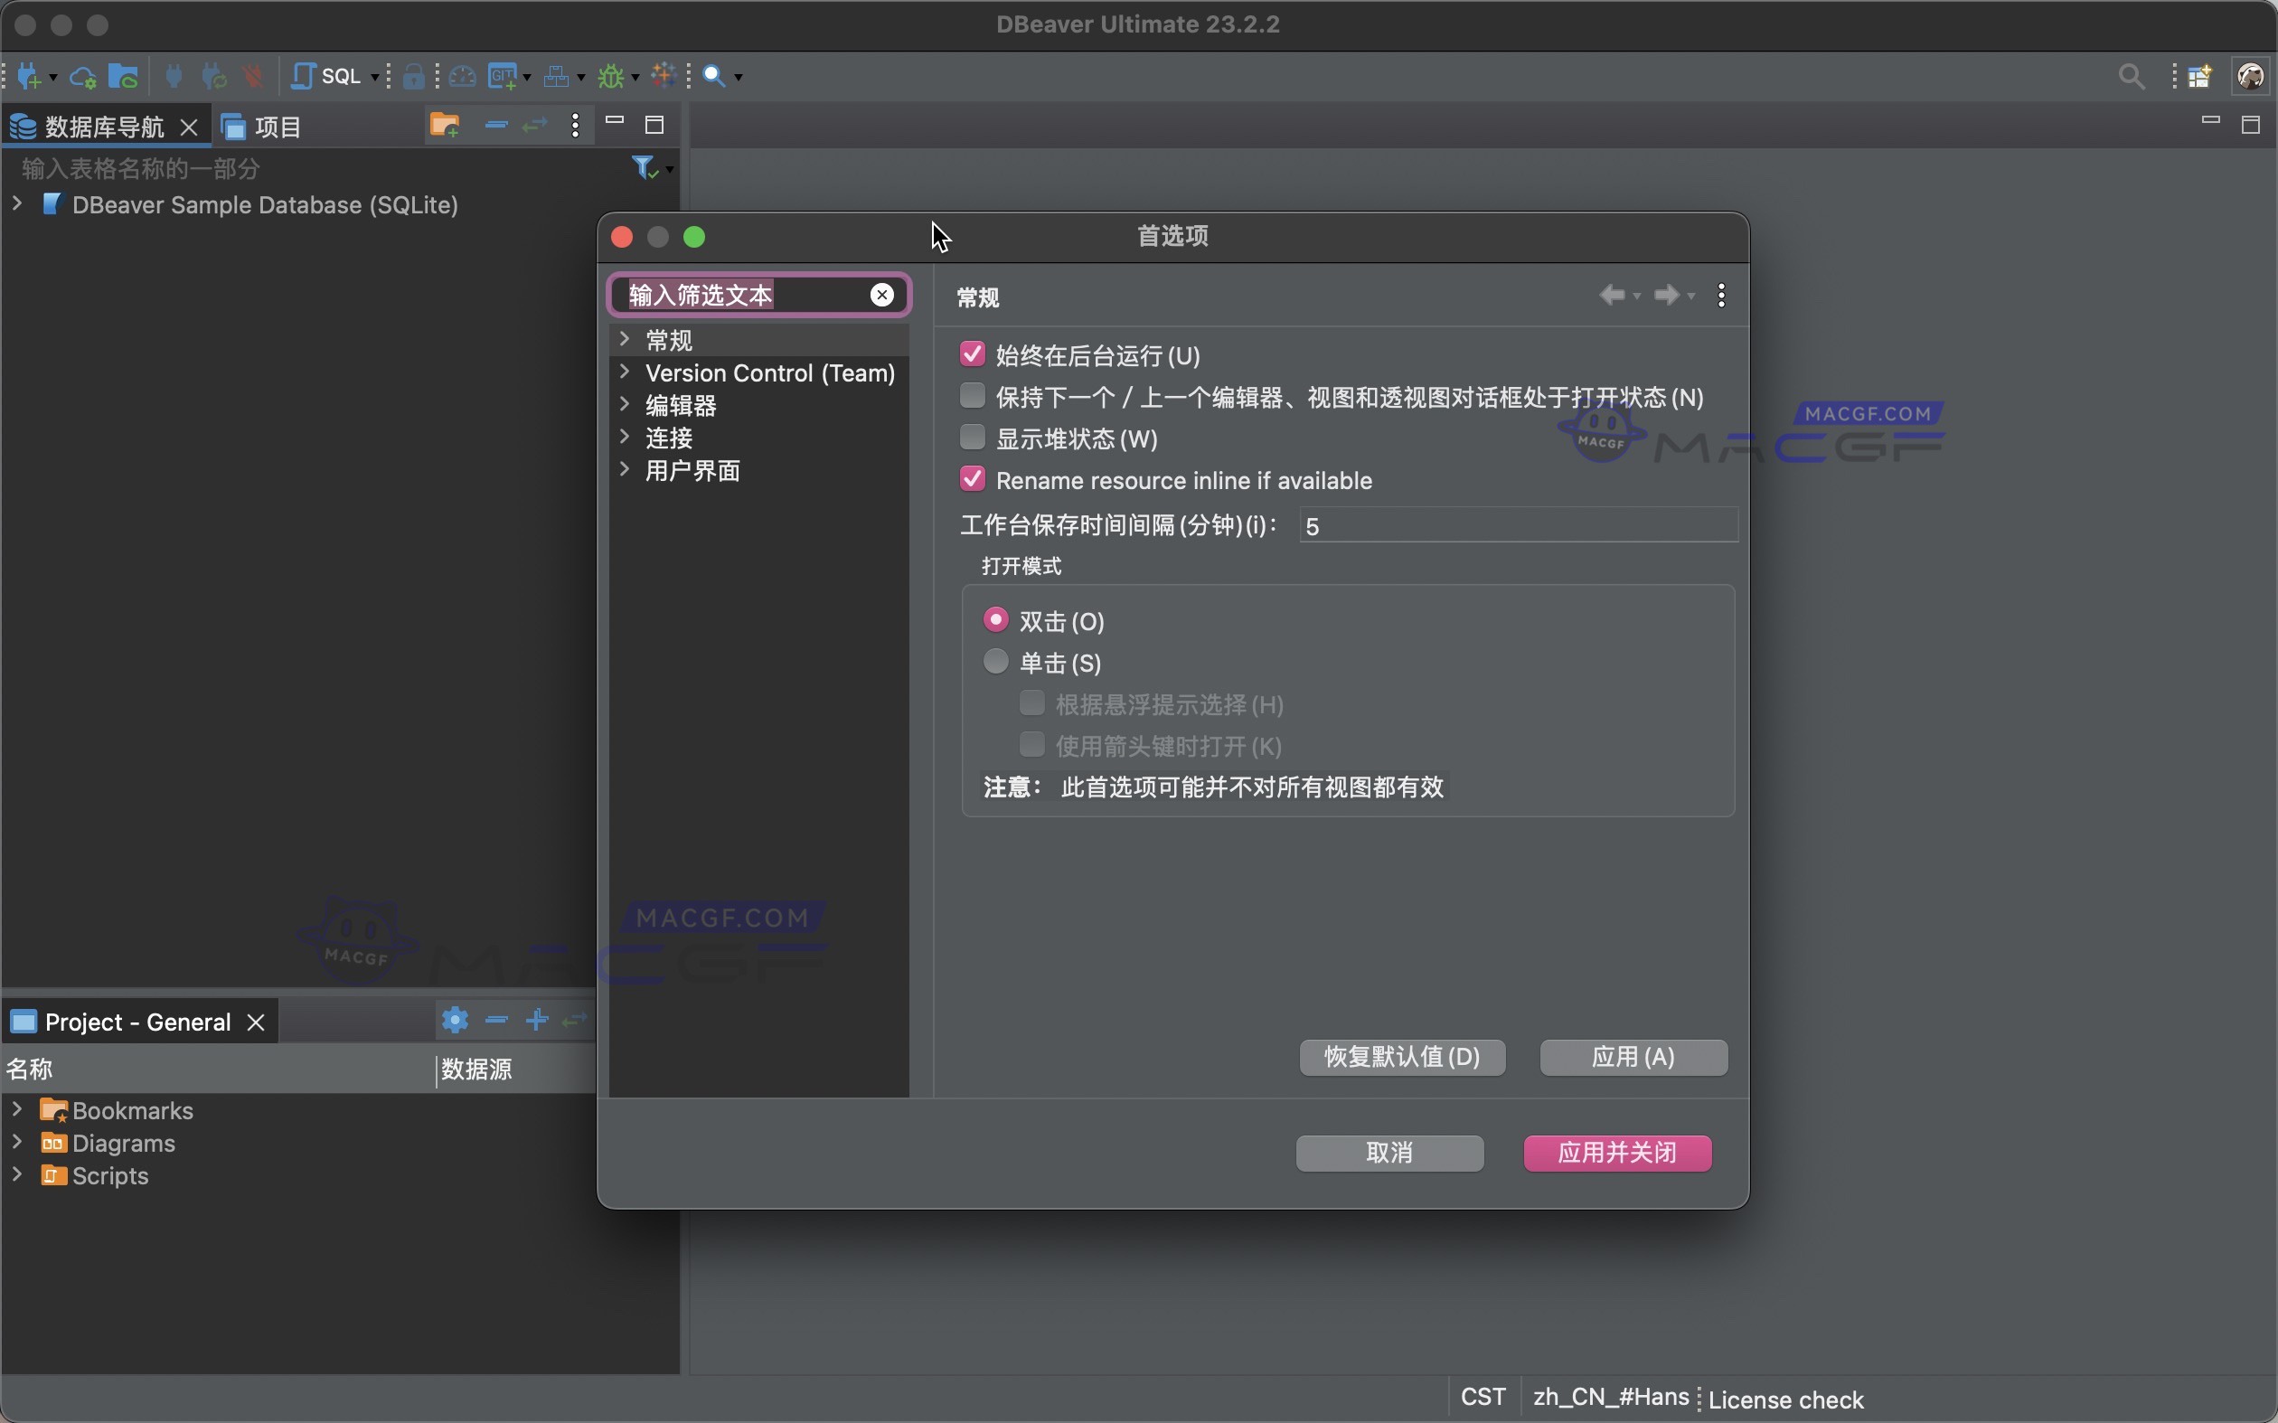Click the debug (bug) toolbar icon
Image resolution: width=2278 pixels, height=1423 pixels.
612,76
